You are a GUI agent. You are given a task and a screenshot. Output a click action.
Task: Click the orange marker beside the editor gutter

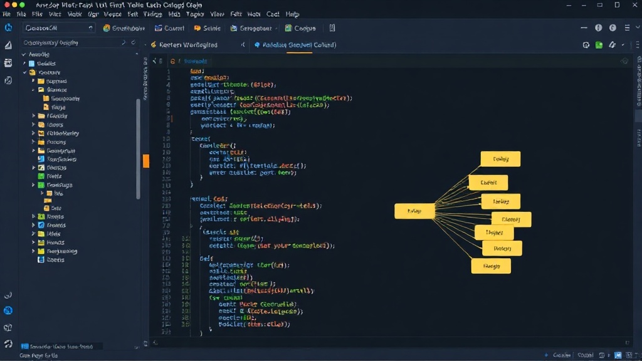[x=145, y=161]
